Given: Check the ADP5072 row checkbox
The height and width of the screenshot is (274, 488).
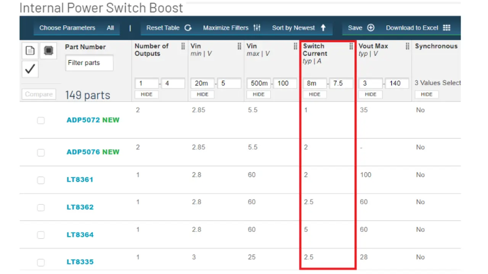Looking at the screenshot, I should 41,121.
